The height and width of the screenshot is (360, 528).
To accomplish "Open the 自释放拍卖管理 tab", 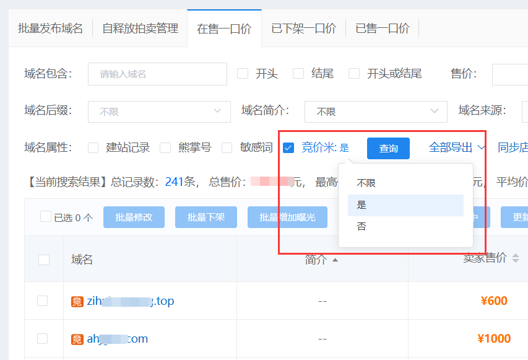I will pos(140,29).
